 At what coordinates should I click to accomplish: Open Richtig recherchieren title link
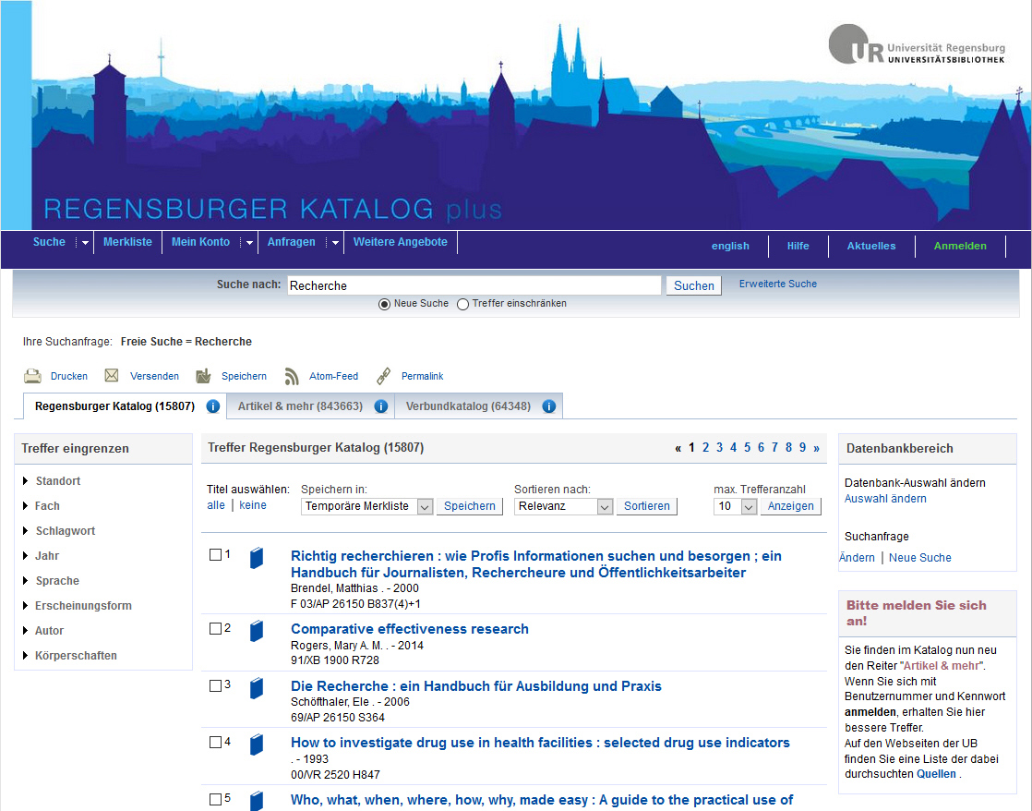tap(535, 564)
